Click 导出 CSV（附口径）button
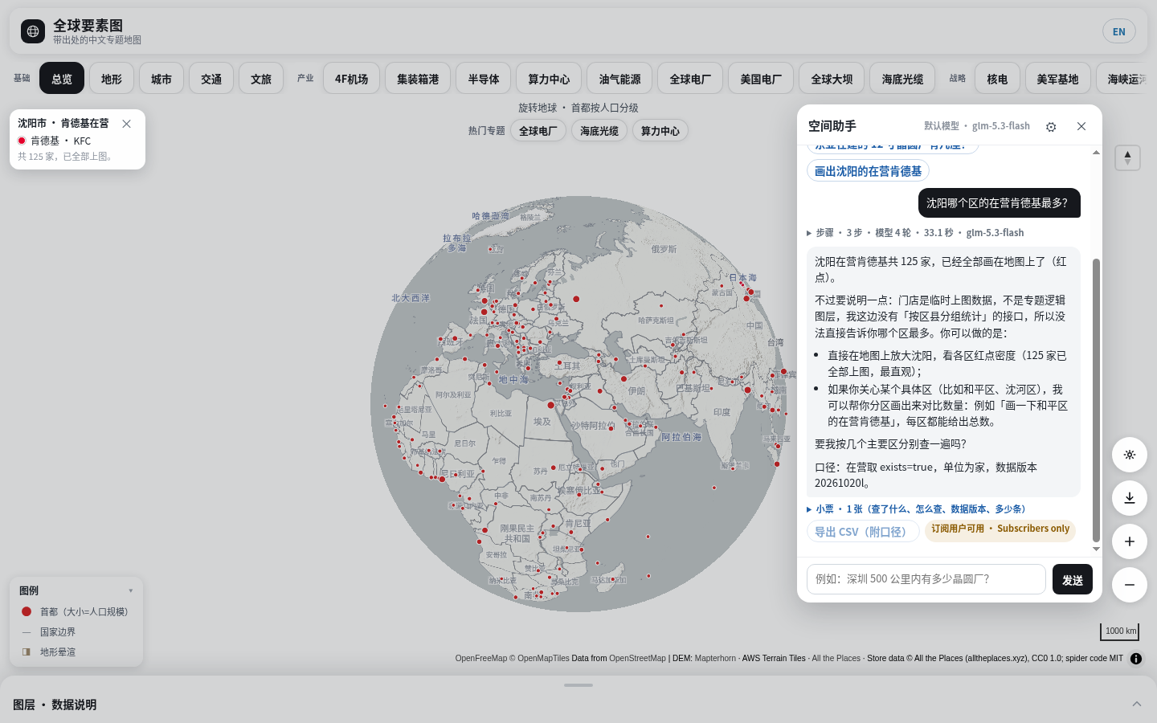Screen dimensions: 1157x723 (863, 532)
